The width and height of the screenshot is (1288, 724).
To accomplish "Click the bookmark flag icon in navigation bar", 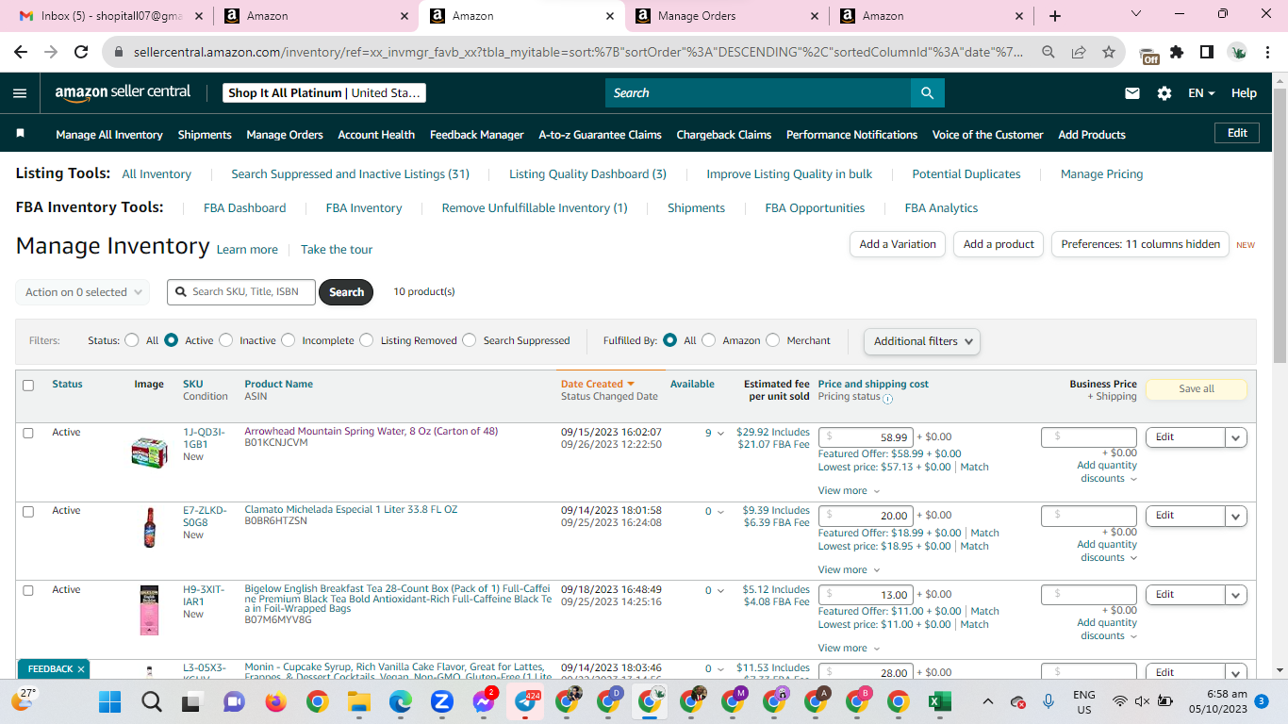I will (21, 134).
